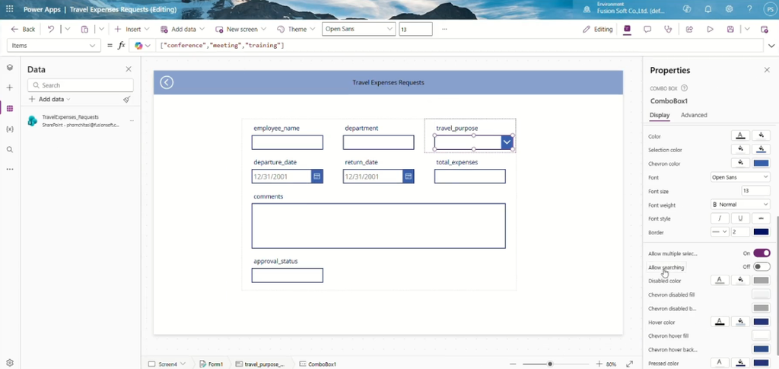Enable the Allow searching toggle
The image size is (779, 369).
(x=761, y=267)
